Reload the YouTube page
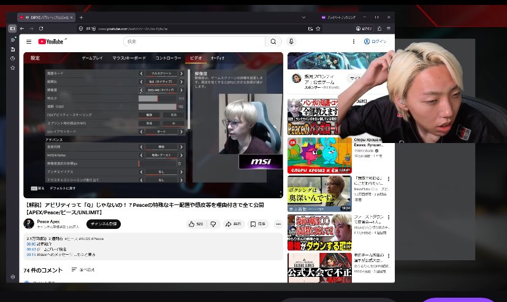This screenshot has width=507, height=302. click(x=41, y=28)
